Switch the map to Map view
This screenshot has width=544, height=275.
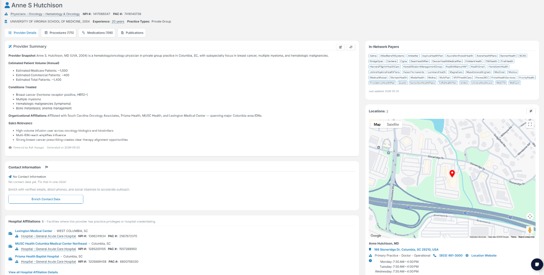(377, 124)
